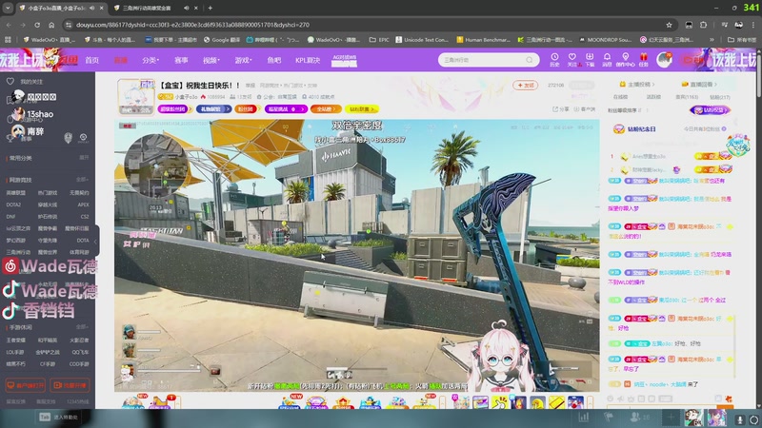Click the 分享 share icon

click(560, 109)
